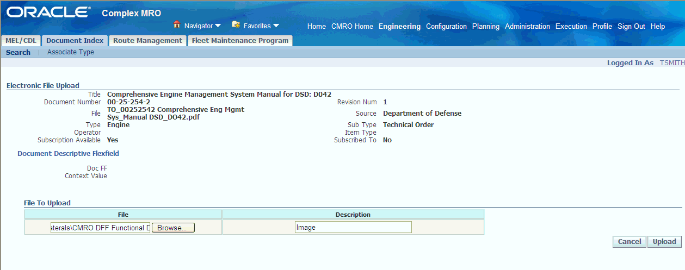
Task: Click the File column header
Action: [123, 215]
